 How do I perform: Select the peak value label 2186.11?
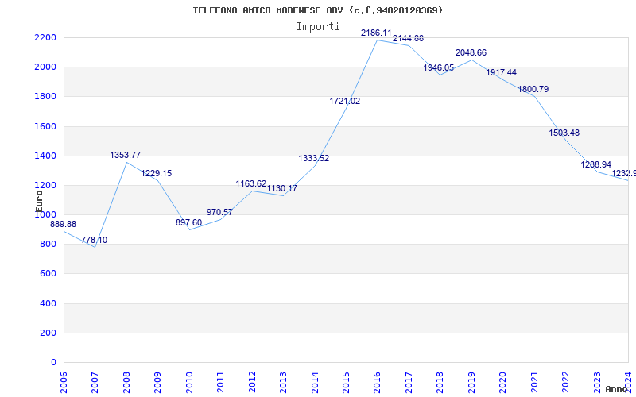pos(376,33)
